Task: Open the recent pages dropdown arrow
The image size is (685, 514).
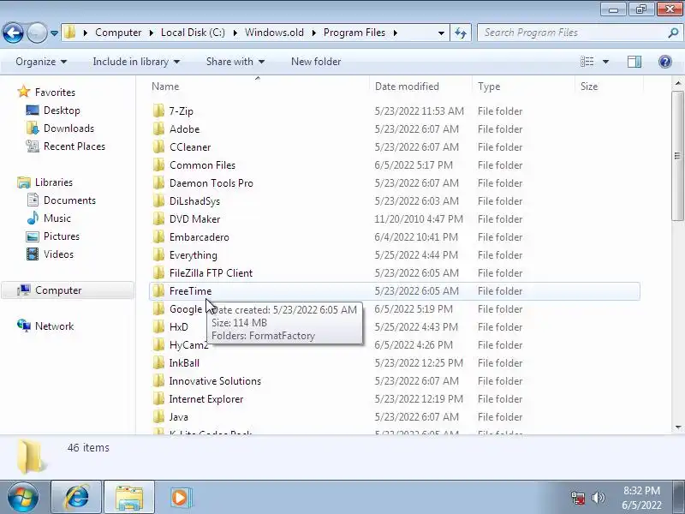Action: coord(54,33)
